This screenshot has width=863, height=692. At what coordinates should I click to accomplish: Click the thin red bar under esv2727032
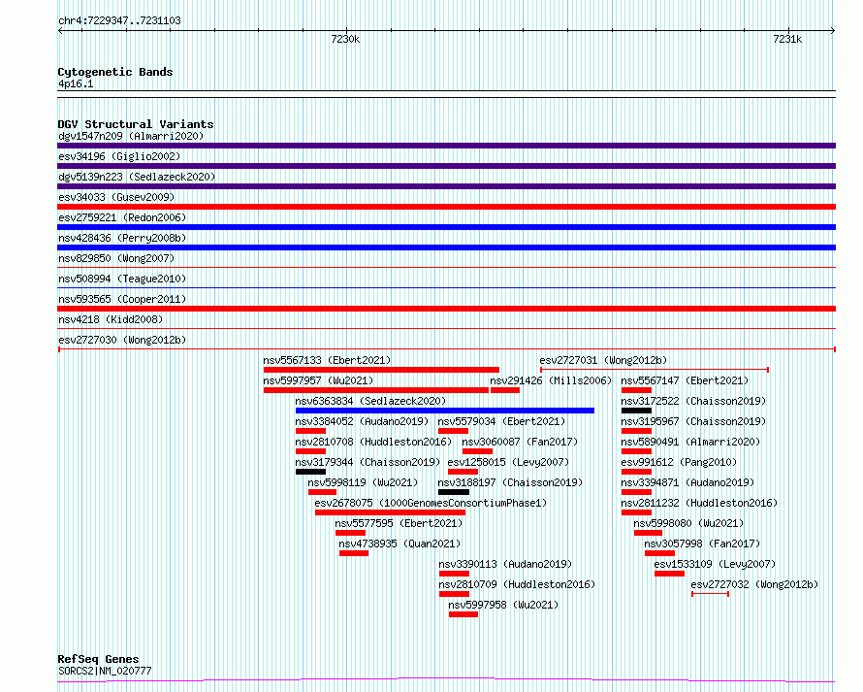[x=710, y=594]
